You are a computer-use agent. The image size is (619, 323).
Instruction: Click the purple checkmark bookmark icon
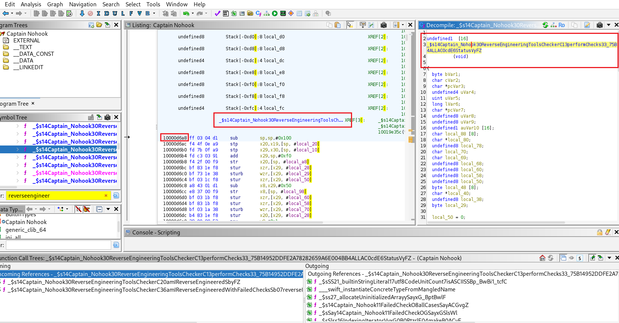tap(217, 14)
